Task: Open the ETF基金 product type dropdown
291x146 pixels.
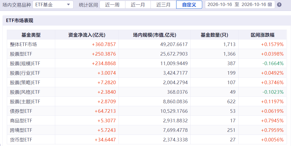Action: [x=53, y=5]
